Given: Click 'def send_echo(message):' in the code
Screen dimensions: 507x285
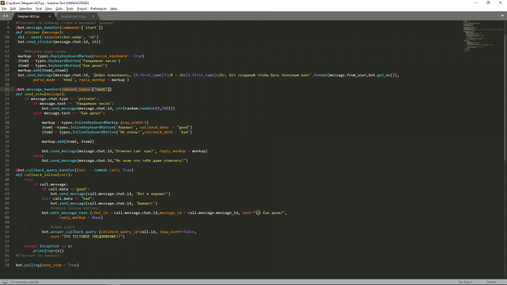Looking at the screenshot, I should click(41, 94).
